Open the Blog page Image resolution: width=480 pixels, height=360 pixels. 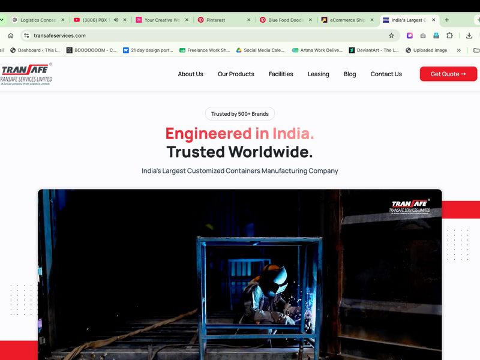350,74
